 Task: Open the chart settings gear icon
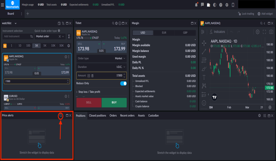pyautogui.click(x=257, y=32)
